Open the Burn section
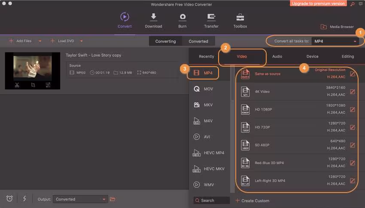 (x=182, y=20)
